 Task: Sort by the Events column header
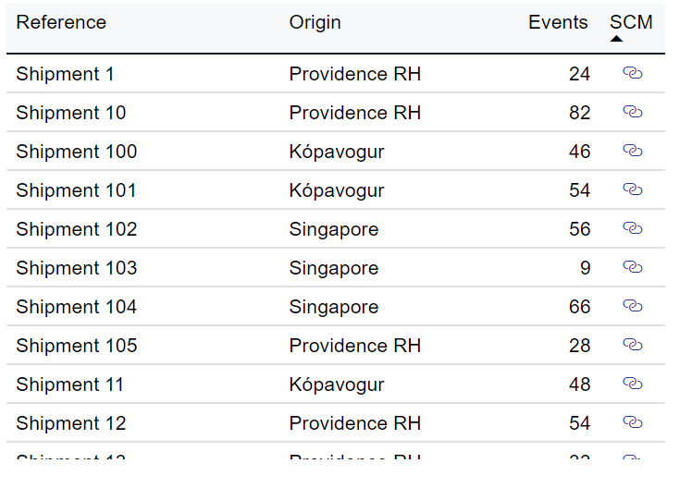tap(558, 22)
